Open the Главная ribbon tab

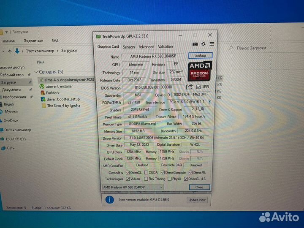tap(8, 41)
